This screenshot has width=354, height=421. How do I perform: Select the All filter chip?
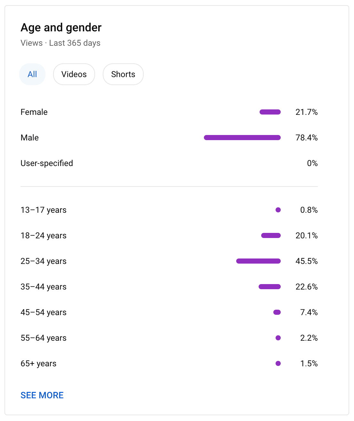click(32, 74)
